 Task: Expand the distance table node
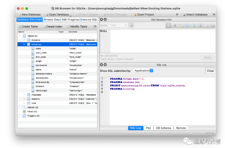click(x=24, y=40)
